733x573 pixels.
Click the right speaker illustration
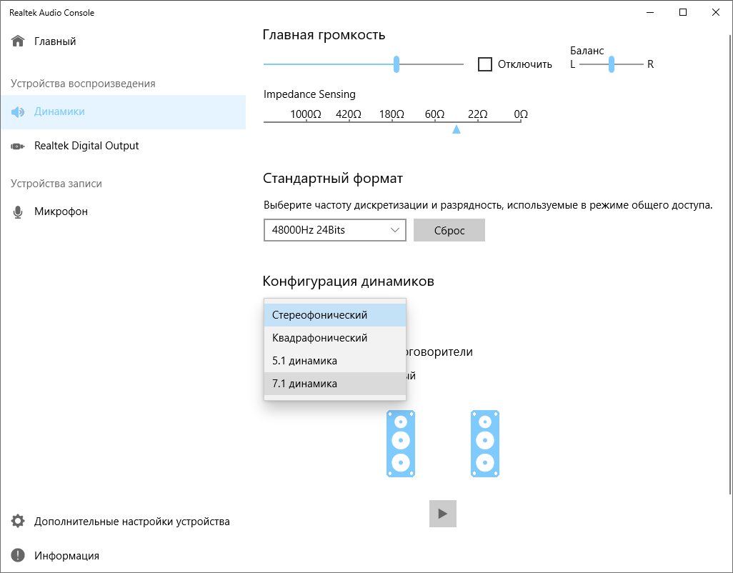pyautogui.click(x=485, y=444)
